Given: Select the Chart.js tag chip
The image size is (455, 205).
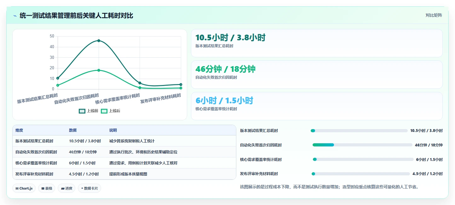Looking at the screenshot, I should (24, 188).
